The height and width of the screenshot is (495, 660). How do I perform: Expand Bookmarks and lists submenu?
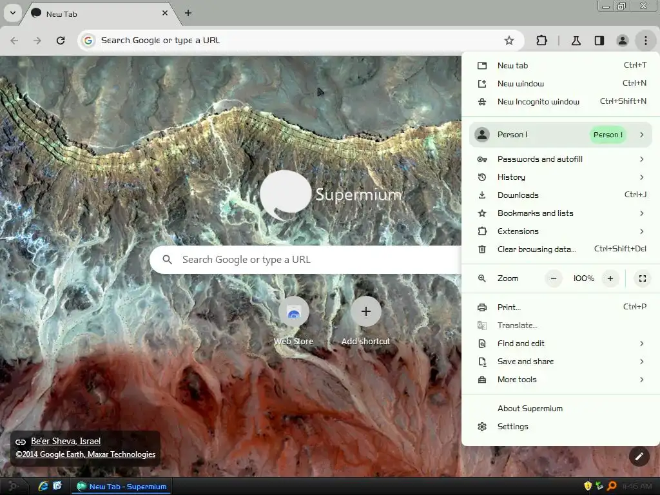tap(560, 213)
